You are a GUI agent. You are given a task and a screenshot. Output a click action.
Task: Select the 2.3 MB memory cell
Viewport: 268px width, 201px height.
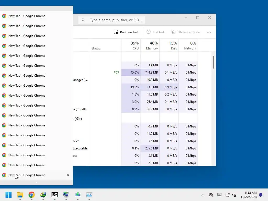click(150, 163)
